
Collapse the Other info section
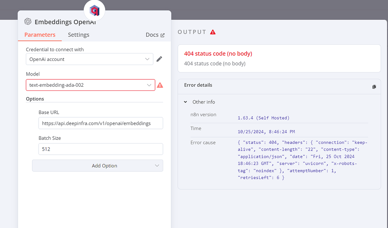[x=185, y=102]
